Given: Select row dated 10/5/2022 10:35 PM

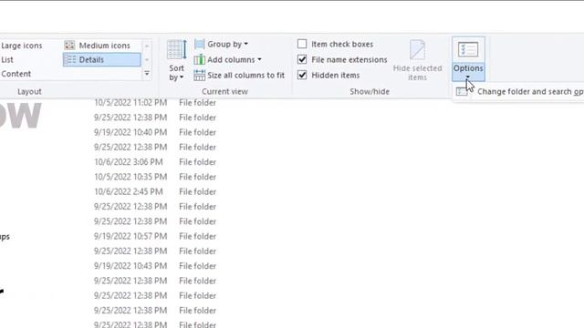Looking at the screenshot, I should [x=155, y=177].
